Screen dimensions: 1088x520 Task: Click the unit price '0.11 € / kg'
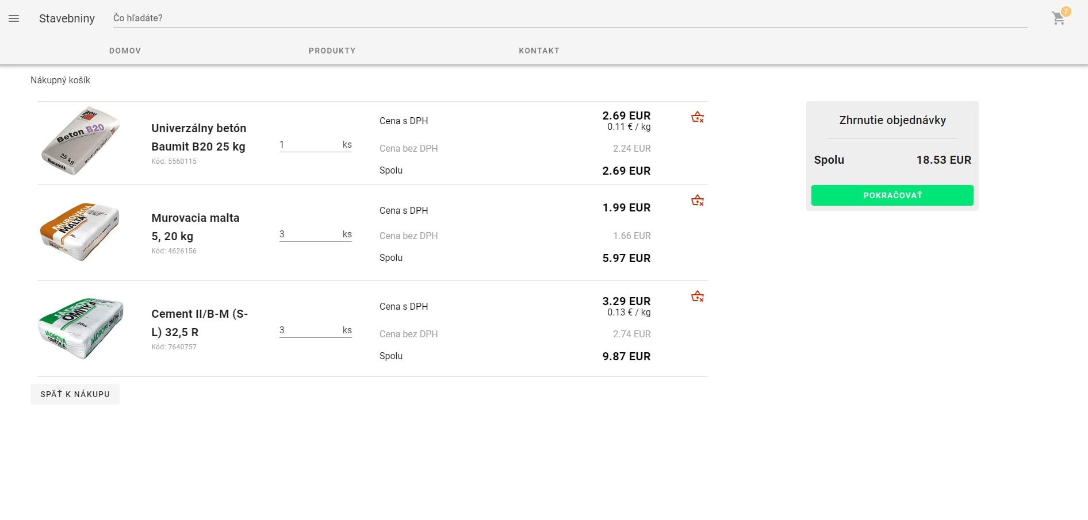pyautogui.click(x=629, y=127)
